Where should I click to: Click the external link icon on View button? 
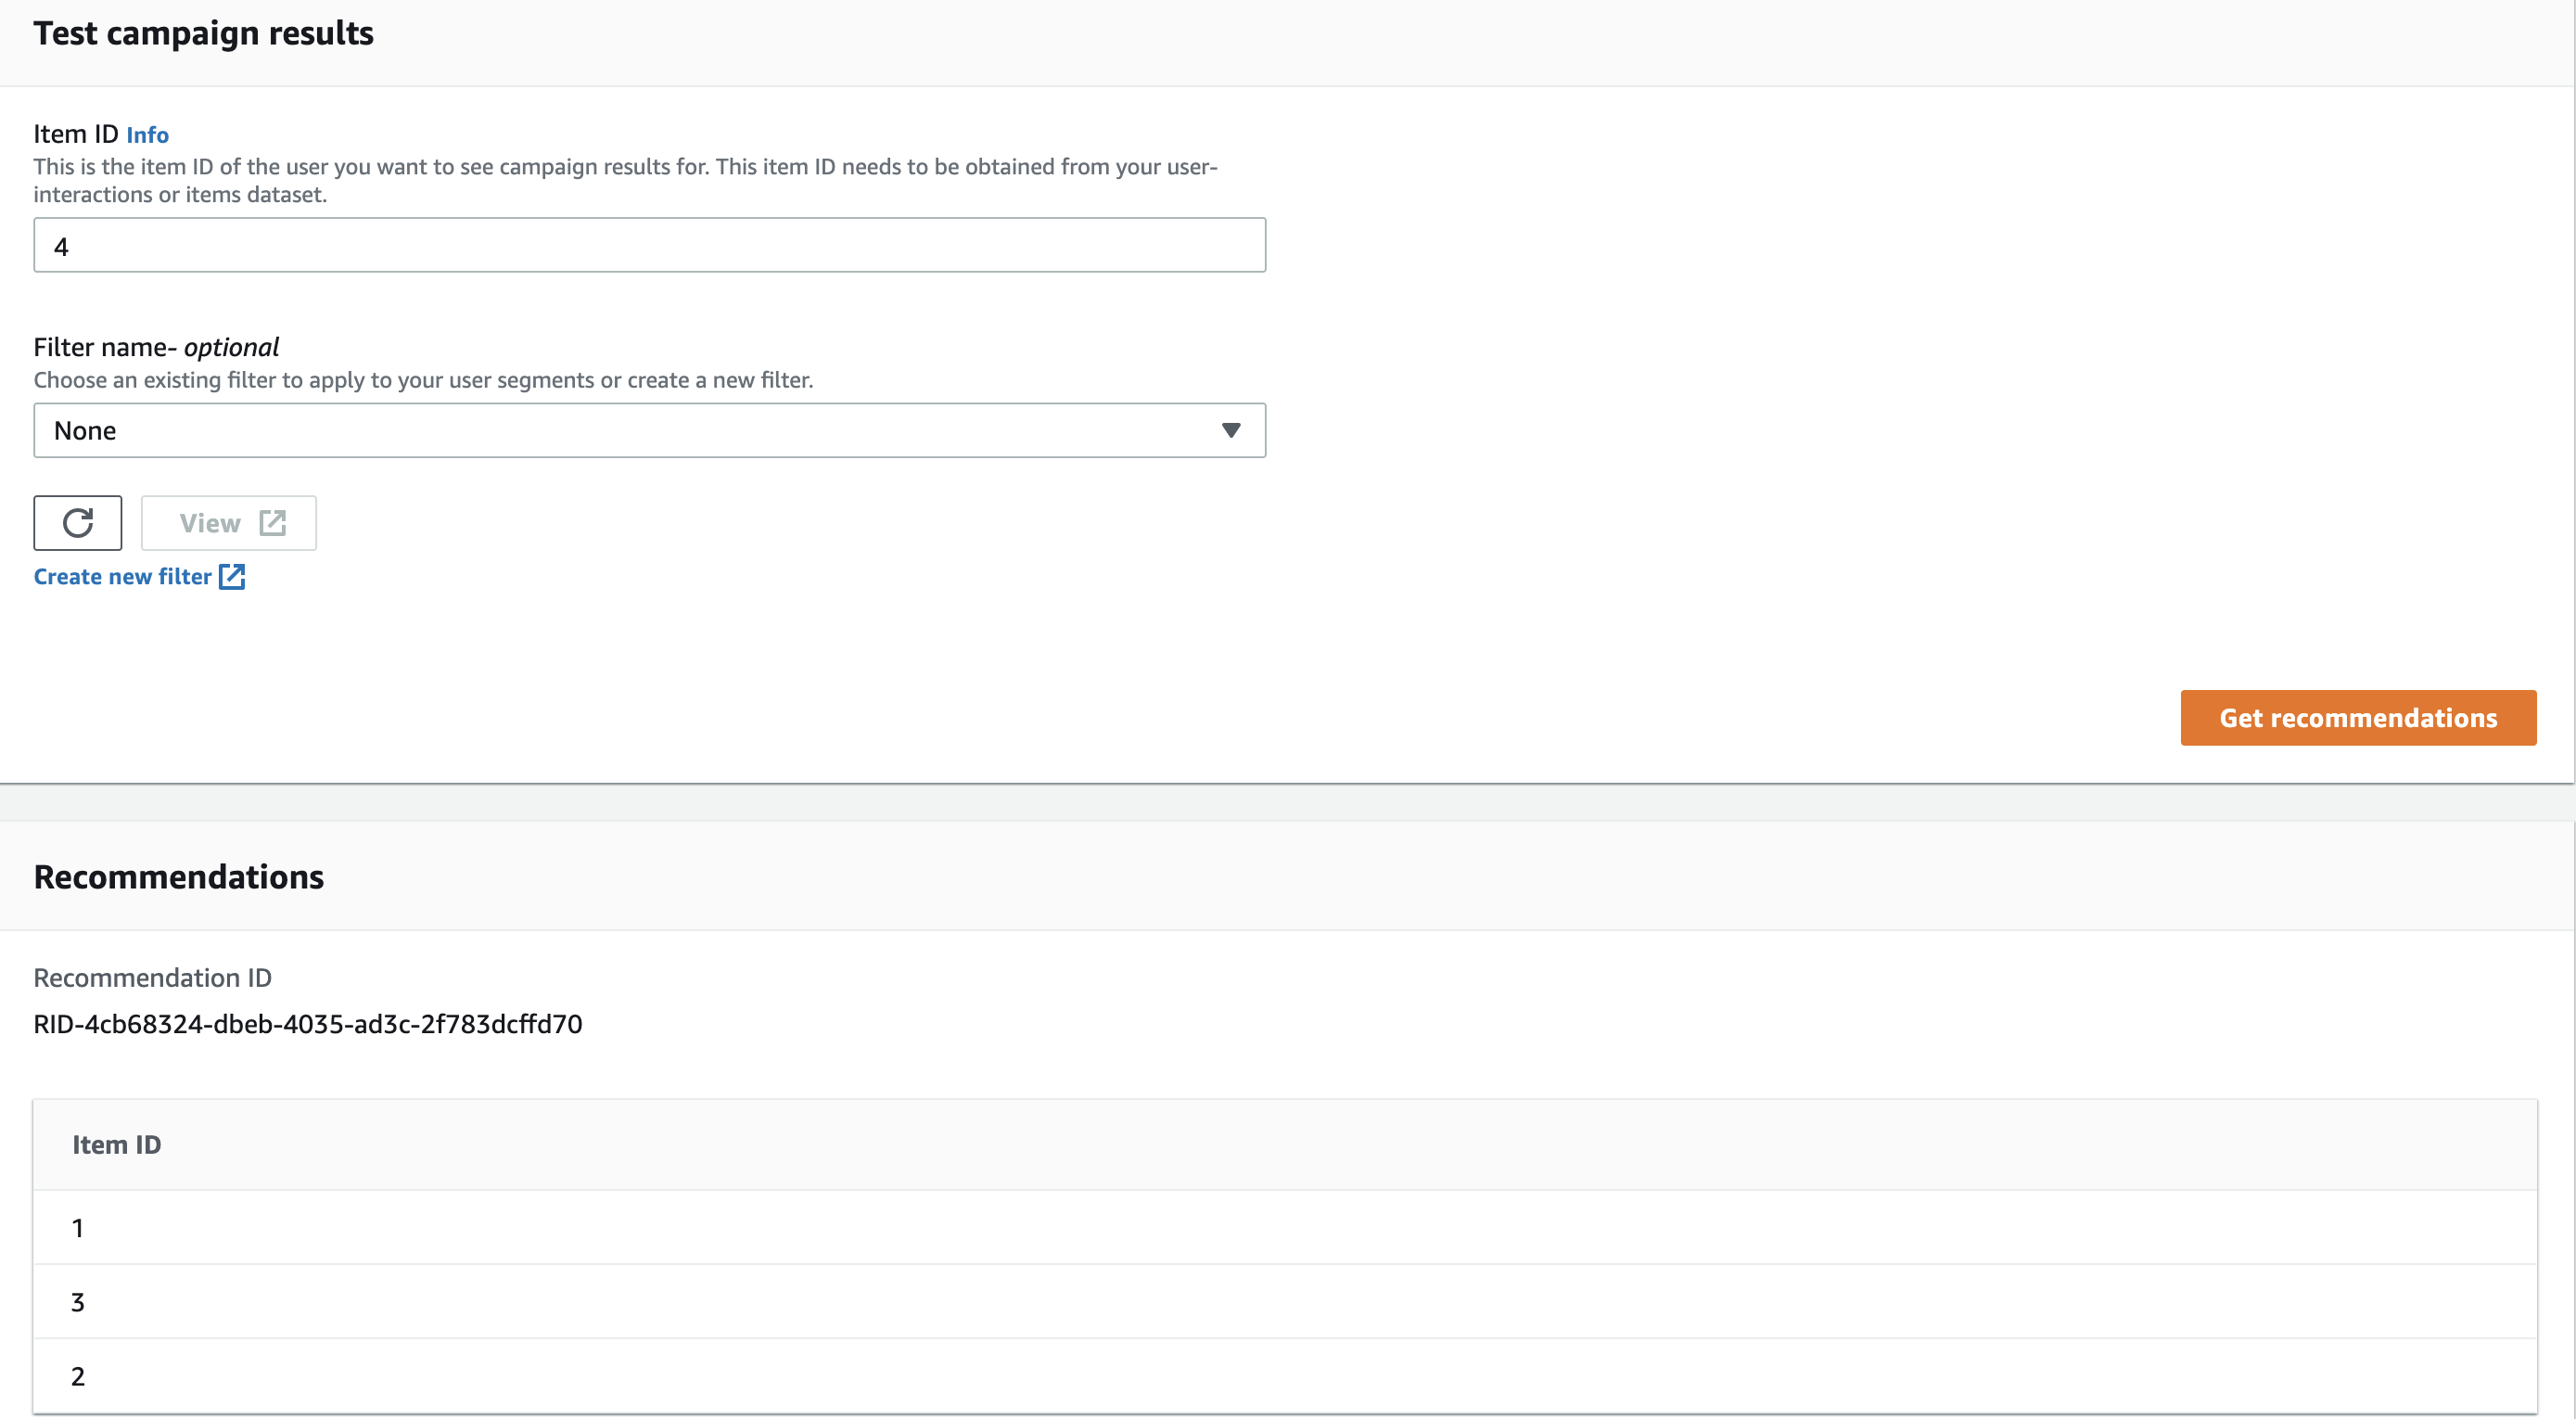click(272, 523)
